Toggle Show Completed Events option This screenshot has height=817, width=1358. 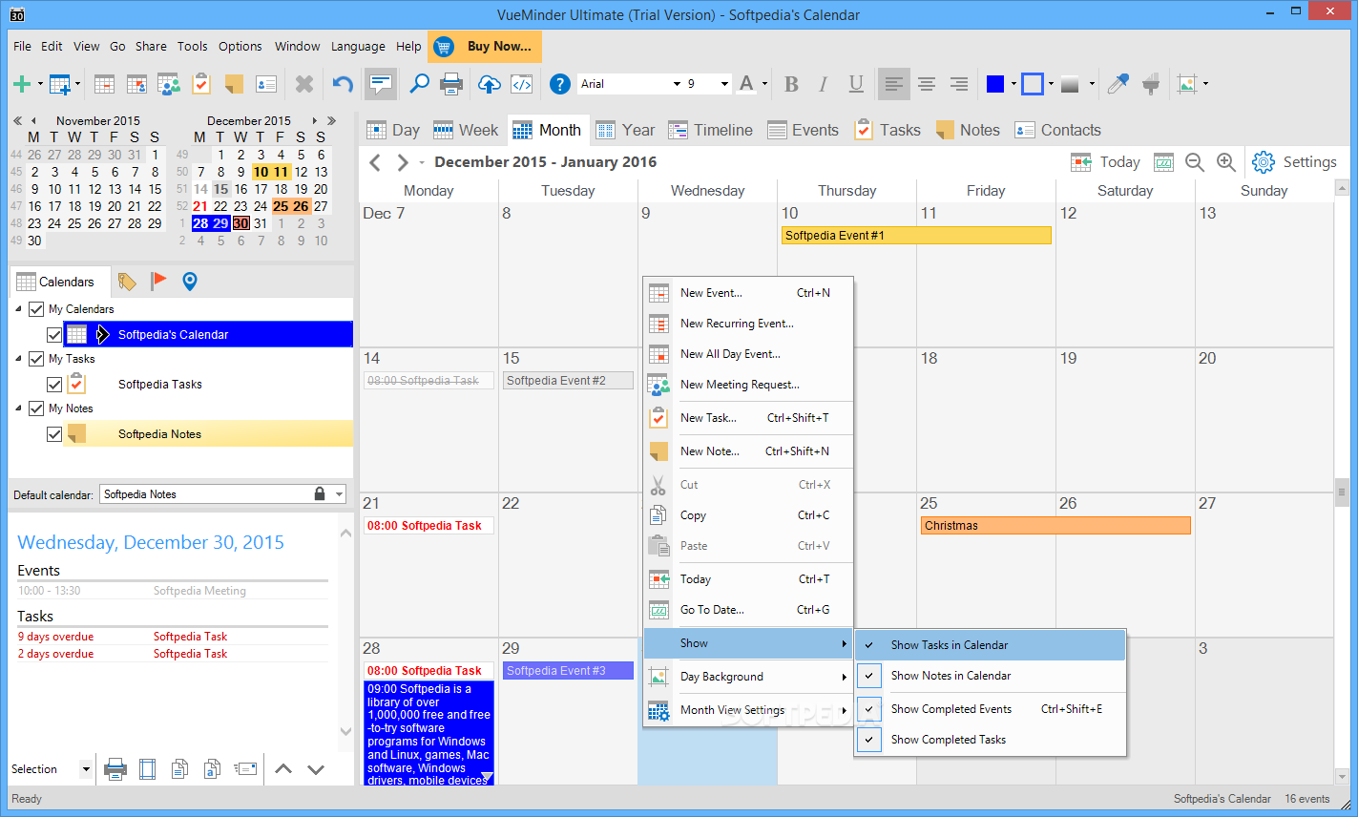click(x=990, y=709)
